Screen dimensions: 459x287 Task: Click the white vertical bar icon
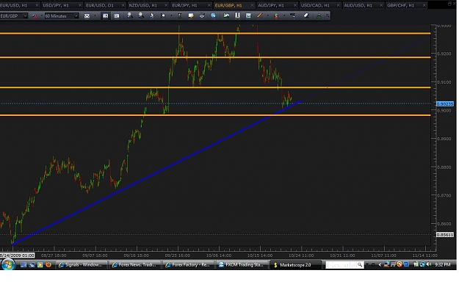click(x=237, y=16)
